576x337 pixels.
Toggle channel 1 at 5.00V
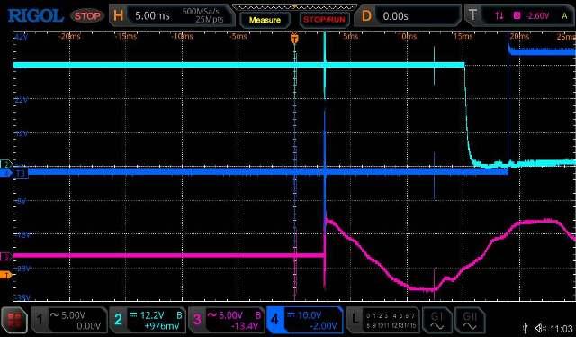click(68, 320)
